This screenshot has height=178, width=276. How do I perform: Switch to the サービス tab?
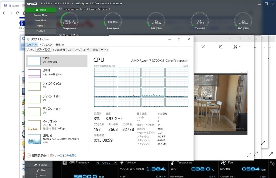[104, 50]
